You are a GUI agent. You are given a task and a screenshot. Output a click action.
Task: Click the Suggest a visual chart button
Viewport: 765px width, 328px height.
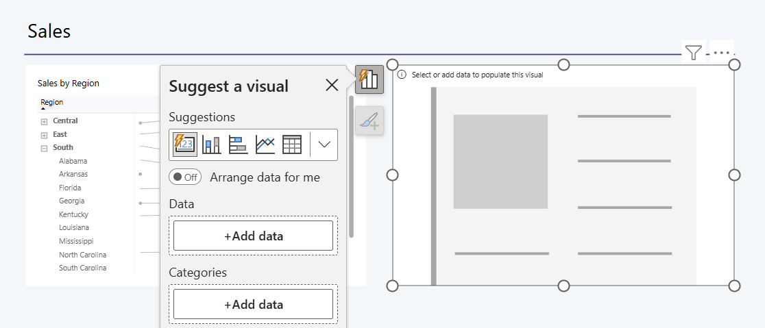pos(369,79)
